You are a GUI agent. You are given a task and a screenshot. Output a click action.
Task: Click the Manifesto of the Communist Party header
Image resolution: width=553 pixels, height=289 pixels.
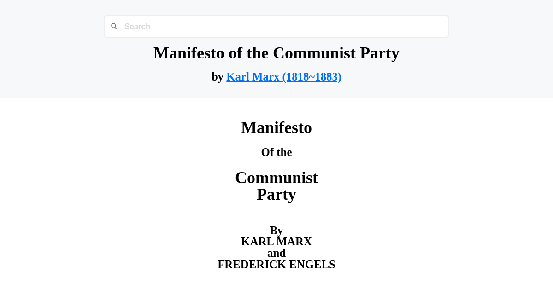coord(276,53)
